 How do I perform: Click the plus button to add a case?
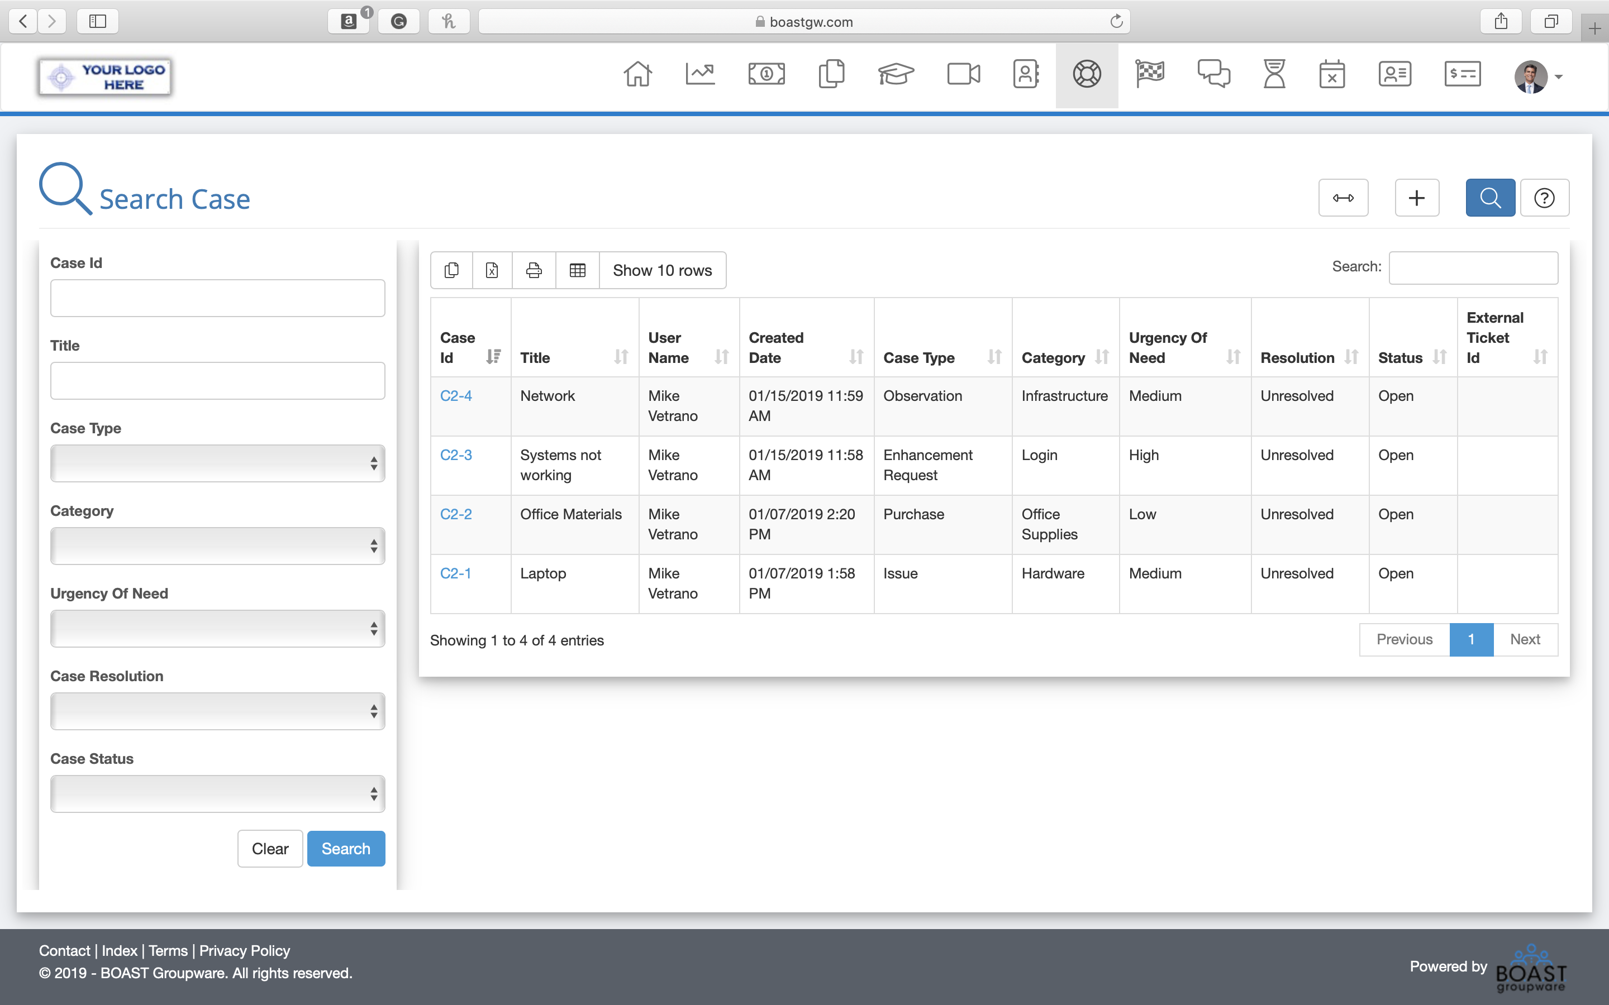point(1416,198)
